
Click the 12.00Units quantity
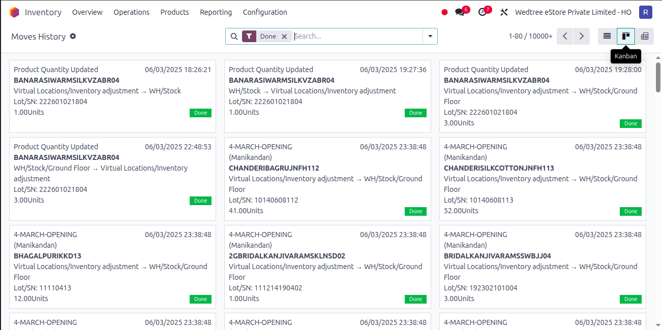[x=31, y=299]
